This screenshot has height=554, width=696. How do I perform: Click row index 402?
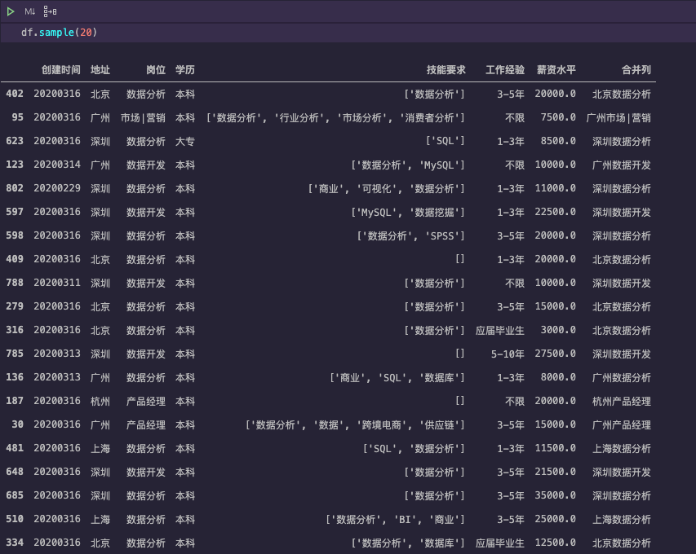tap(15, 94)
